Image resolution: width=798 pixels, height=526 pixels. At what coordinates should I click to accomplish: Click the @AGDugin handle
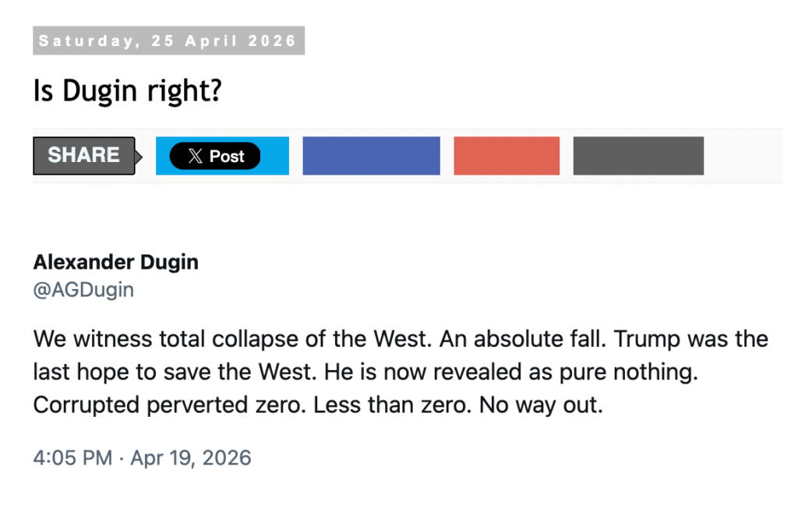(83, 290)
